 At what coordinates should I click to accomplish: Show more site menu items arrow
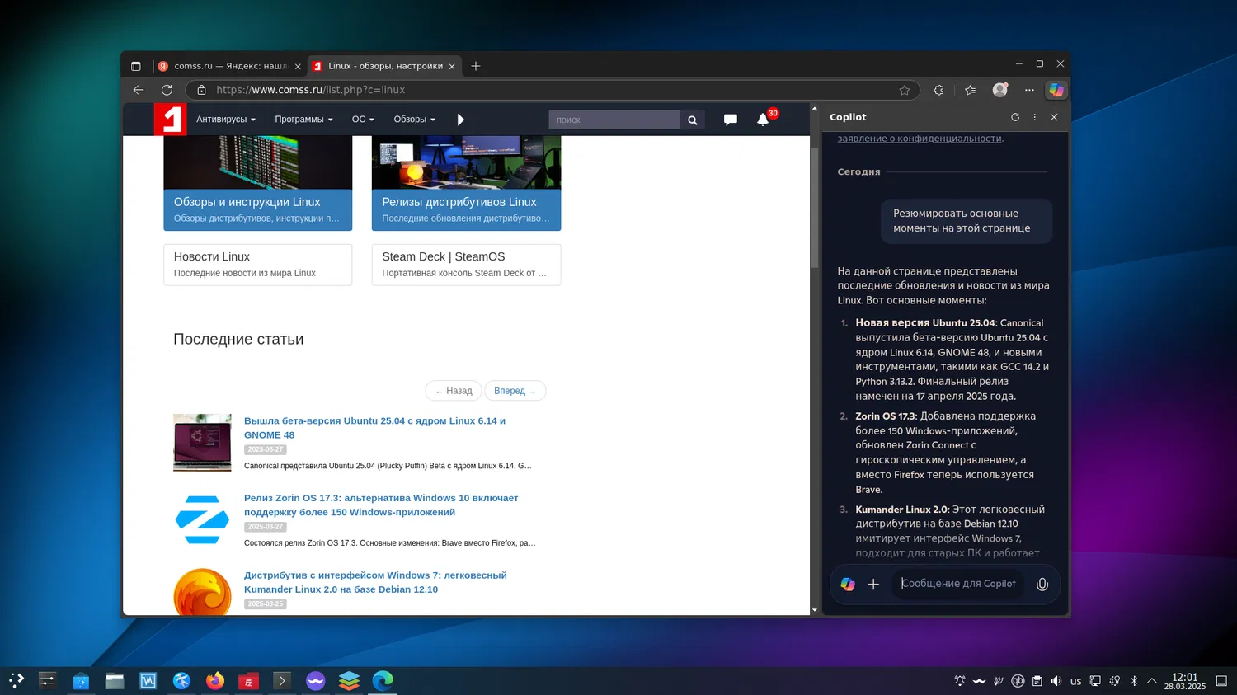pyautogui.click(x=461, y=120)
